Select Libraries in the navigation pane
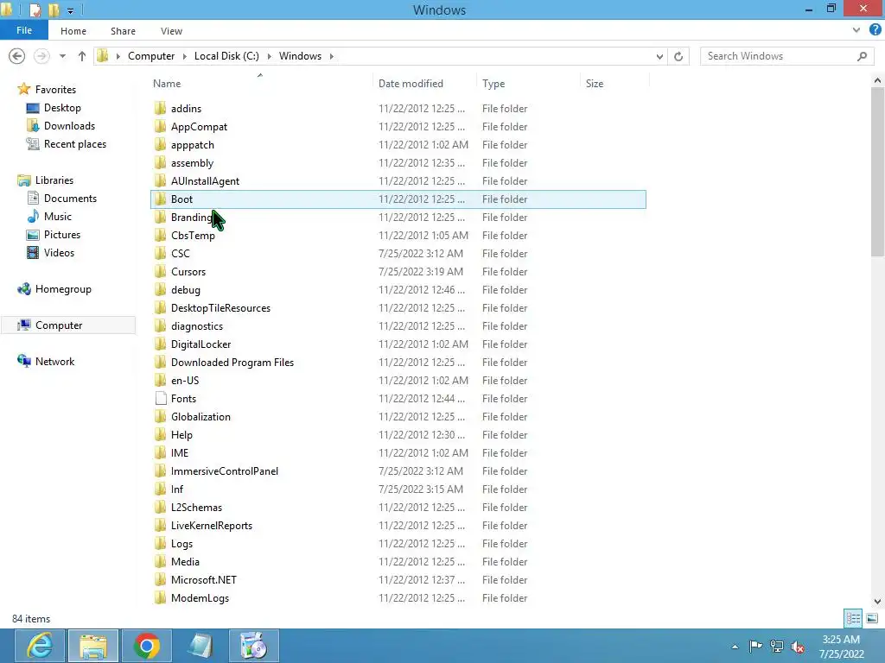 coord(54,180)
